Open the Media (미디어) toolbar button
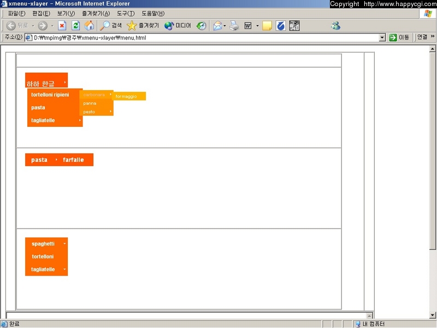Image resolution: width=437 pixels, height=328 pixels. [x=178, y=26]
